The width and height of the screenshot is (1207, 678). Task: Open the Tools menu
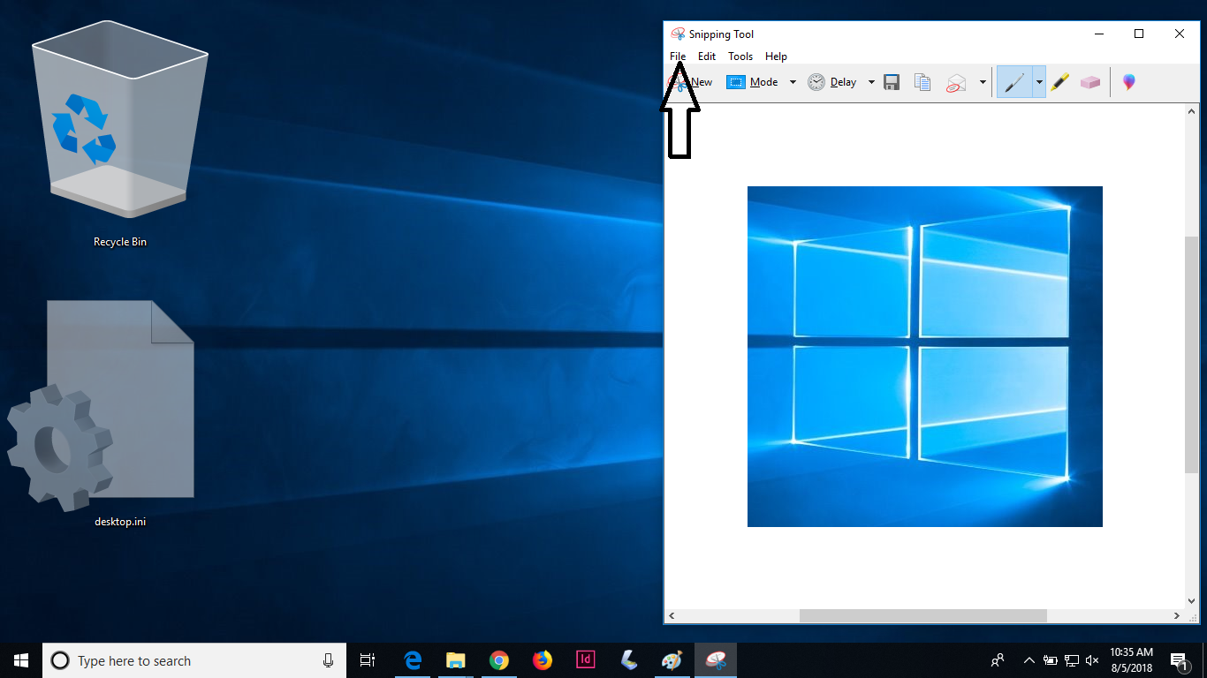(x=740, y=56)
